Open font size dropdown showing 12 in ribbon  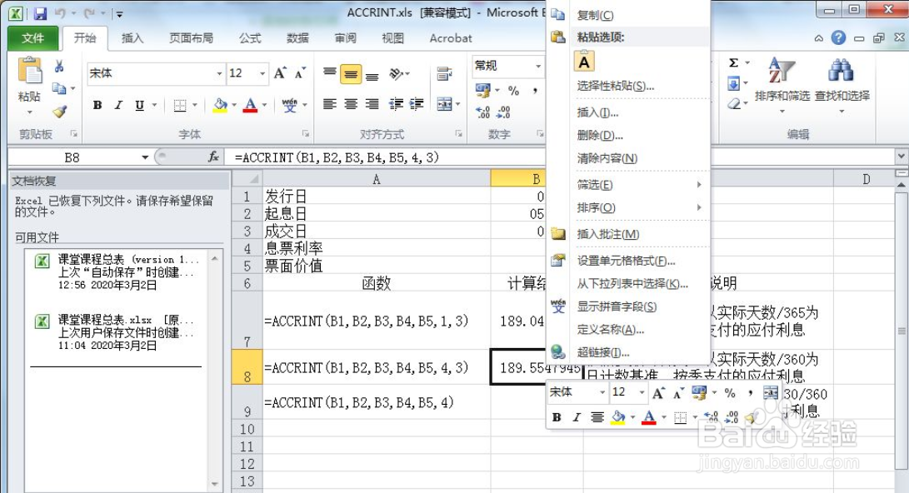pos(262,73)
